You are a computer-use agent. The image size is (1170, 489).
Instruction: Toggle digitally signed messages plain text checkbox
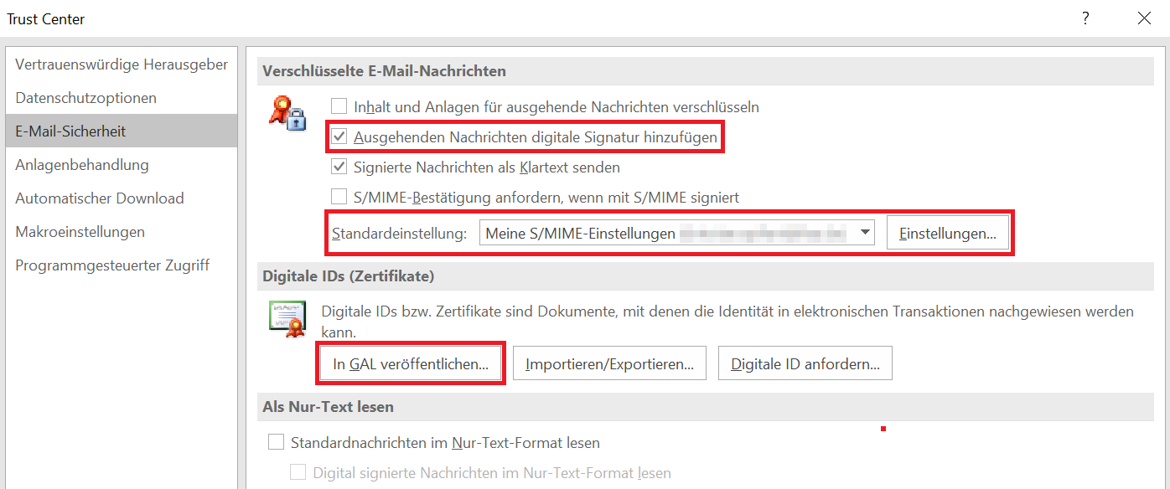coord(298,472)
